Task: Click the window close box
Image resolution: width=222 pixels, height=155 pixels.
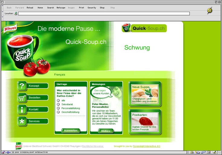Action: [x=2, y=2]
